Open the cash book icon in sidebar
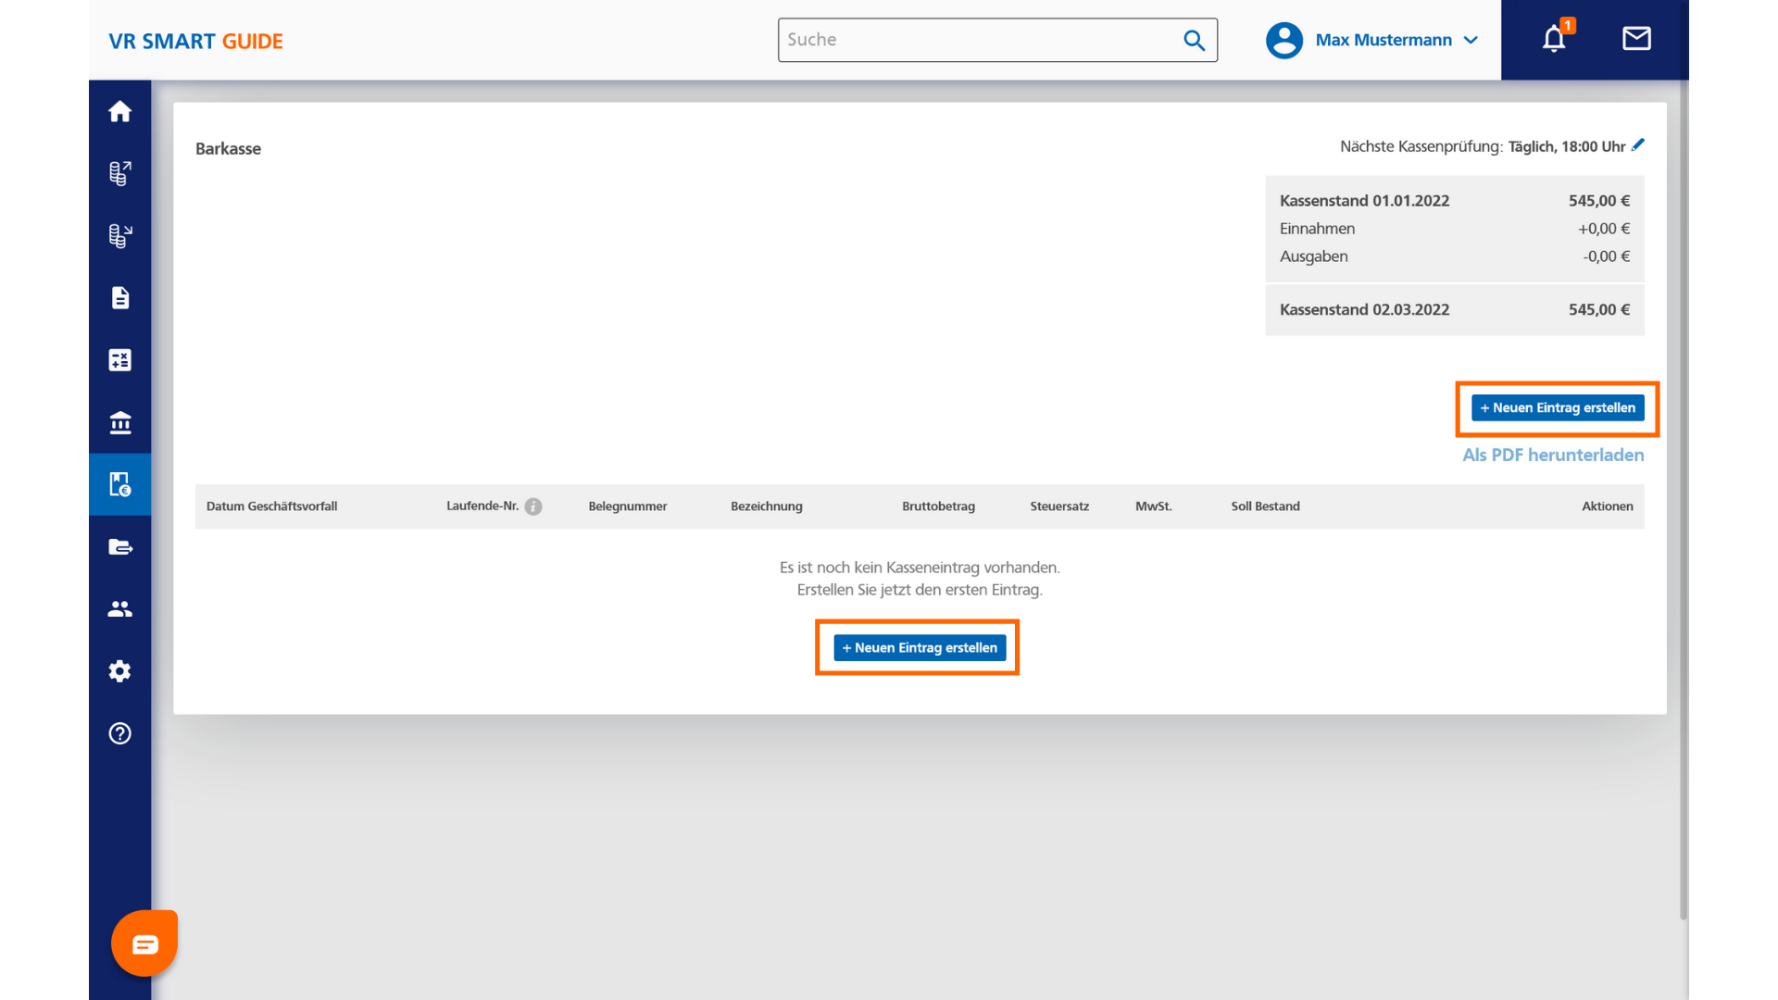 (x=119, y=484)
